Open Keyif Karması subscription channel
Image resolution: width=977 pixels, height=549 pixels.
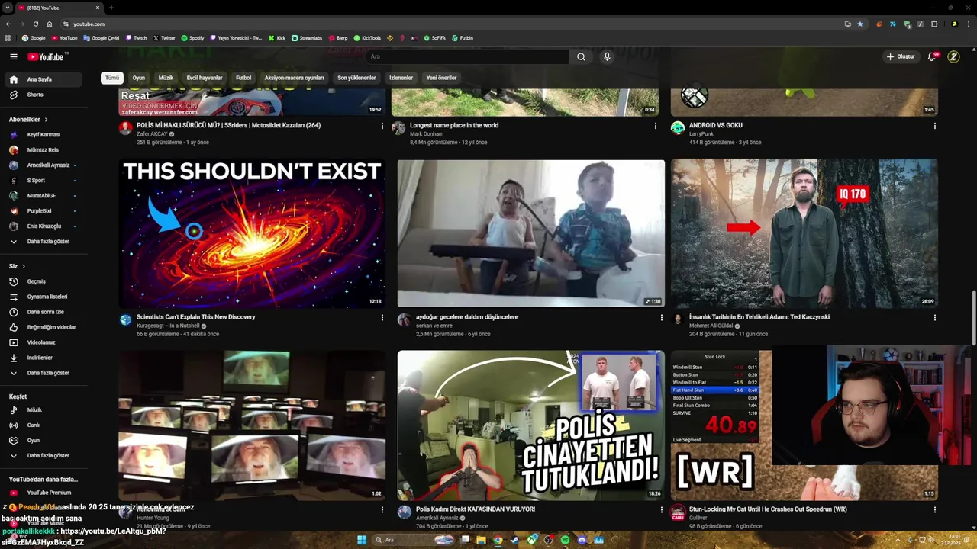[44, 135]
